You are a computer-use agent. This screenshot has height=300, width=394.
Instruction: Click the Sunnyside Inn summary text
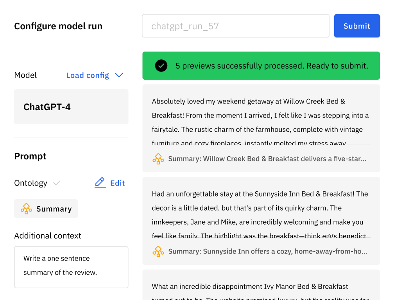[x=268, y=251]
